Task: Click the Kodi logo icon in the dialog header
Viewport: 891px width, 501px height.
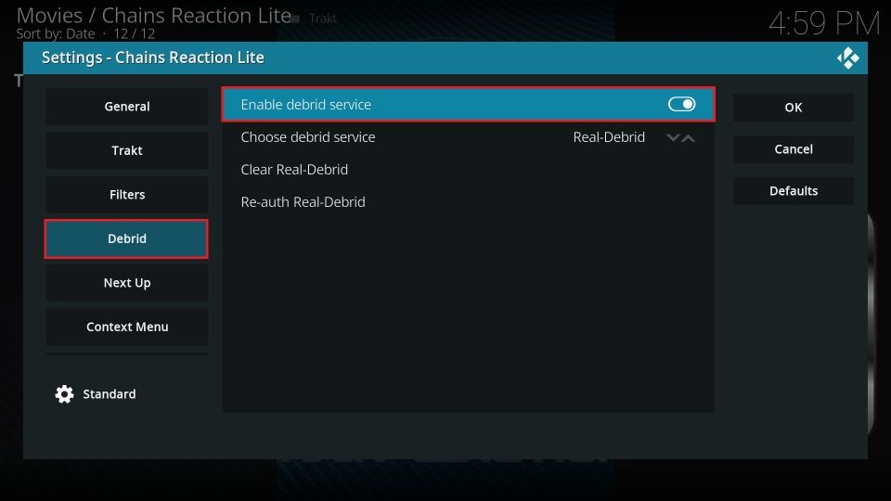Action: [847, 58]
